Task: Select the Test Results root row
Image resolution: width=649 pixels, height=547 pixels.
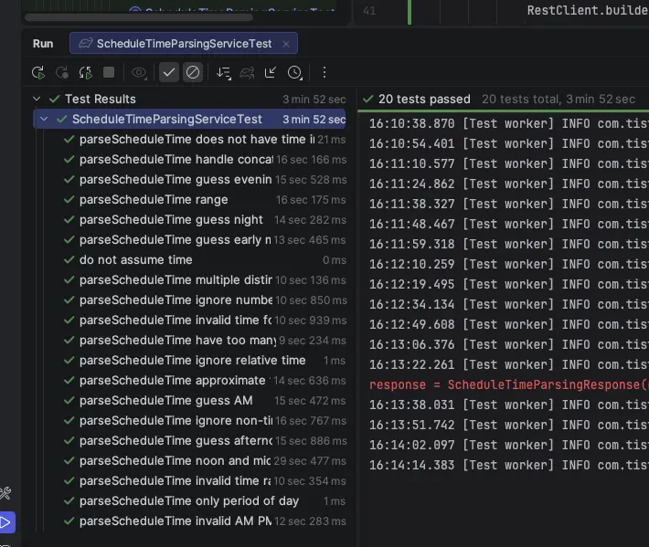Action: tap(189, 100)
